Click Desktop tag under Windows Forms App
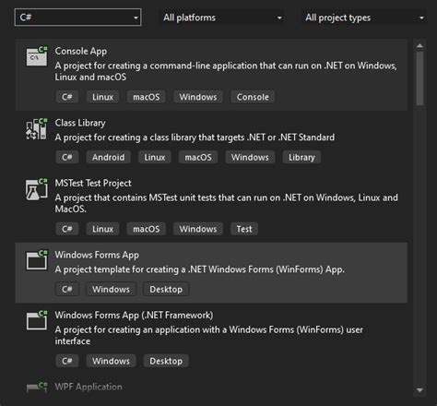The width and height of the screenshot is (437, 406). tap(166, 289)
